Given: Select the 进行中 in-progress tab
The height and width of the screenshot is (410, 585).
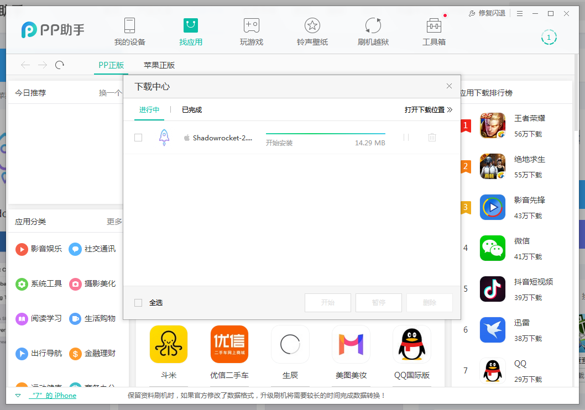Looking at the screenshot, I should (149, 109).
